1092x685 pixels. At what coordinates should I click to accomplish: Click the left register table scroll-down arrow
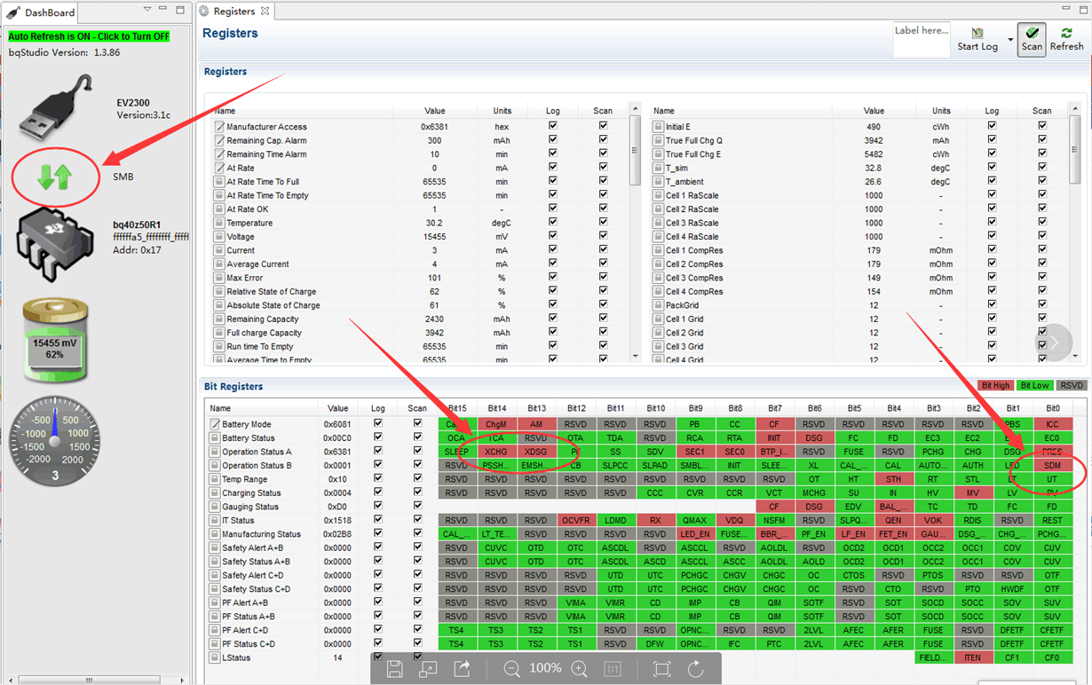point(635,356)
